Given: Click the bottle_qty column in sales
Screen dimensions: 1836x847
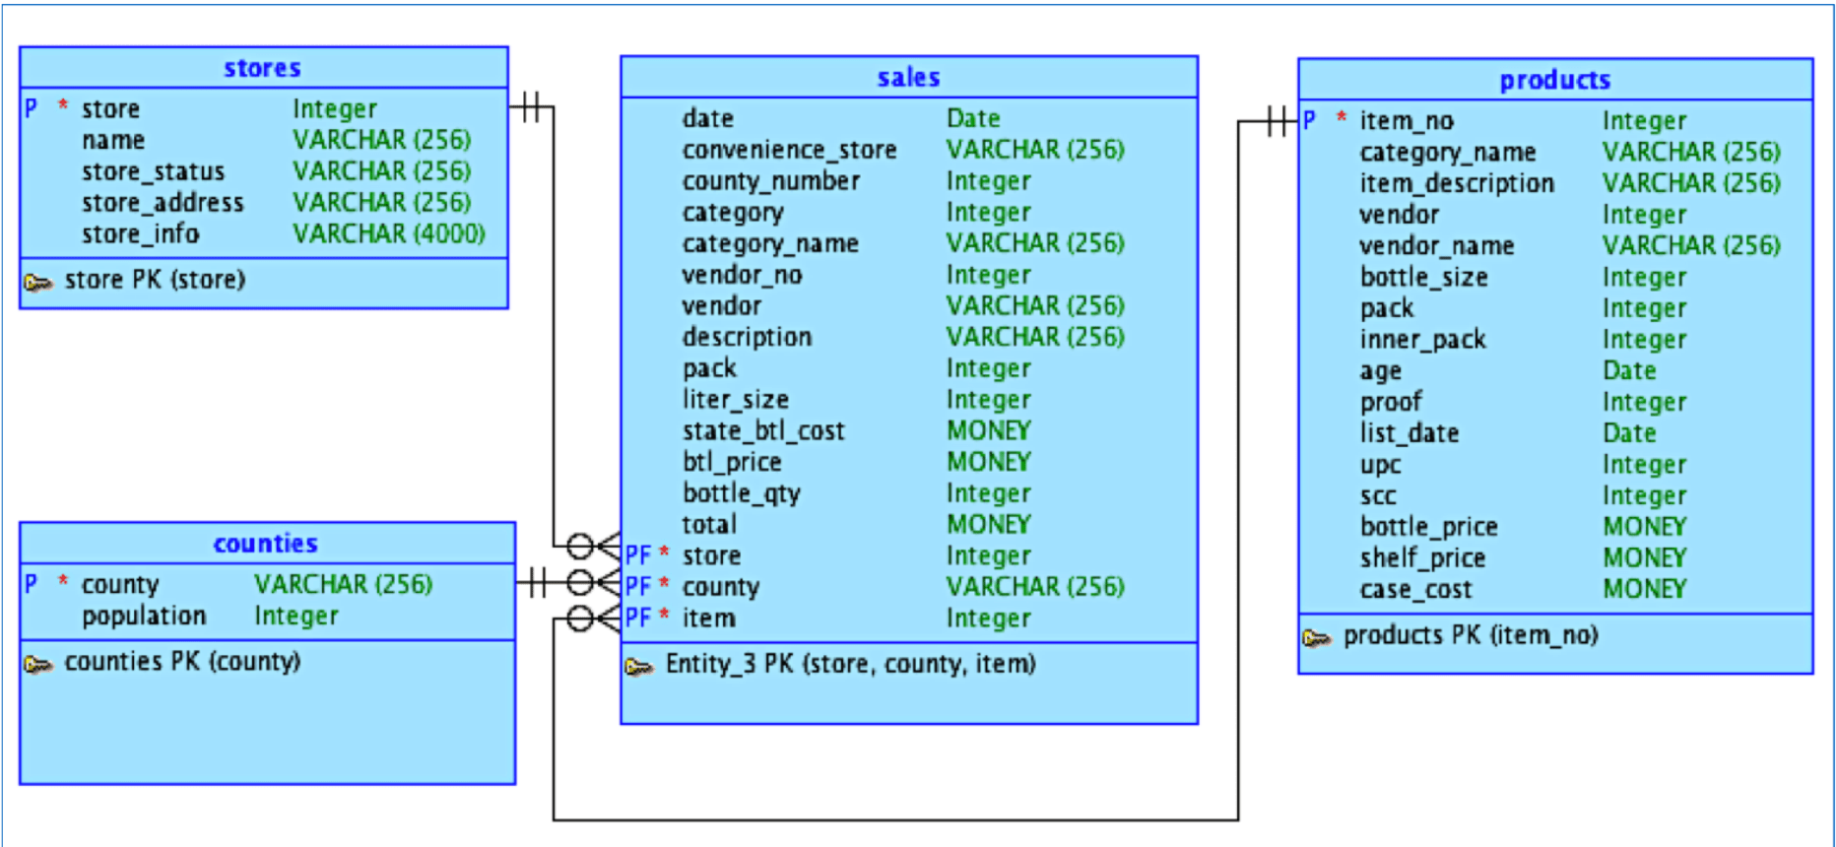Looking at the screenshot, I should [741, 493].
